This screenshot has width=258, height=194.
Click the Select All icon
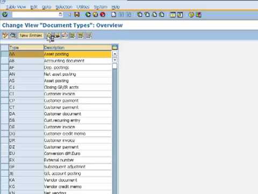point(73,36)
